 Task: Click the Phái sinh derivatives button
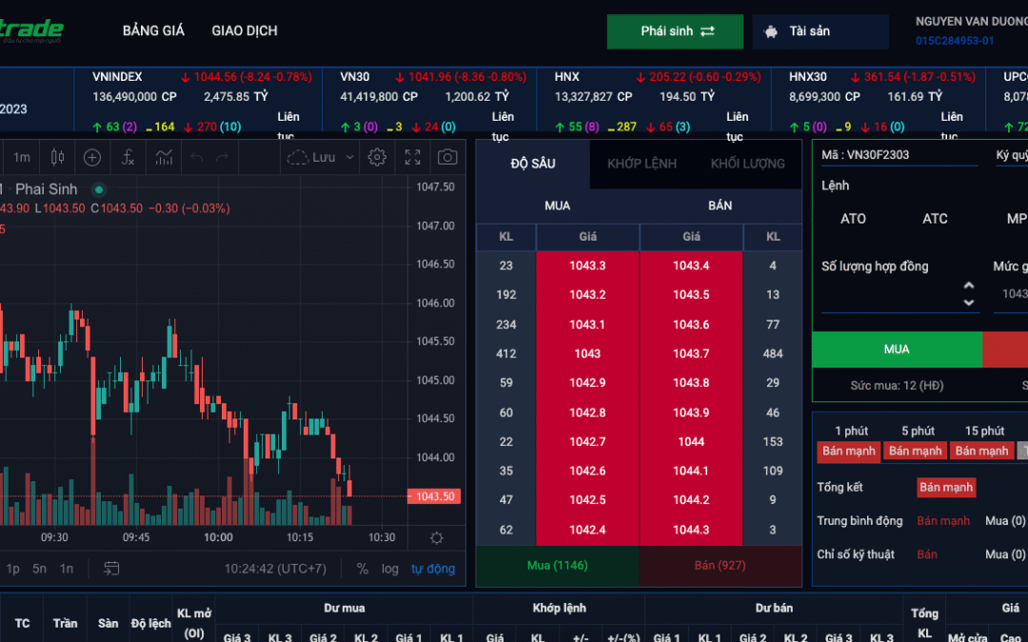click(676, 31)
